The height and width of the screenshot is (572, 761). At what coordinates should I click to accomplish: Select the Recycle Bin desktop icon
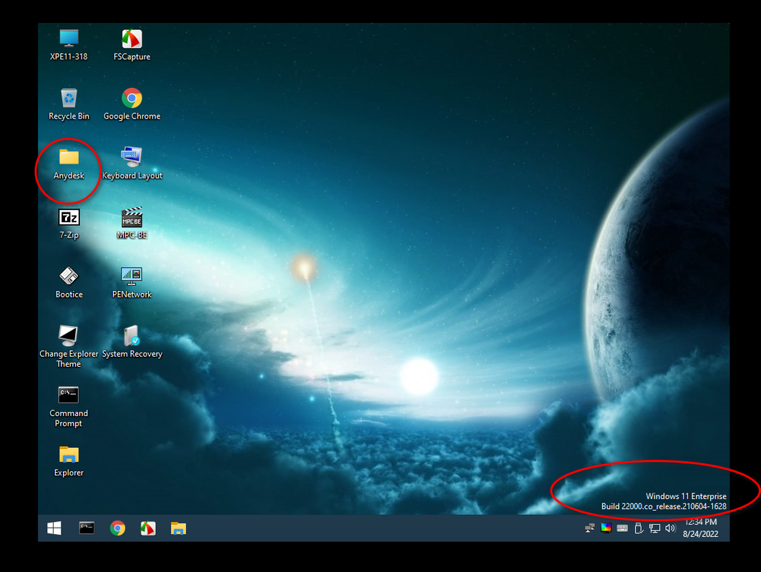click(x=69, y=104)
